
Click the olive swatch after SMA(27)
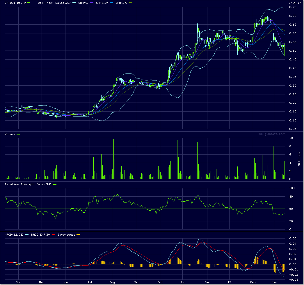pos(131,3)
